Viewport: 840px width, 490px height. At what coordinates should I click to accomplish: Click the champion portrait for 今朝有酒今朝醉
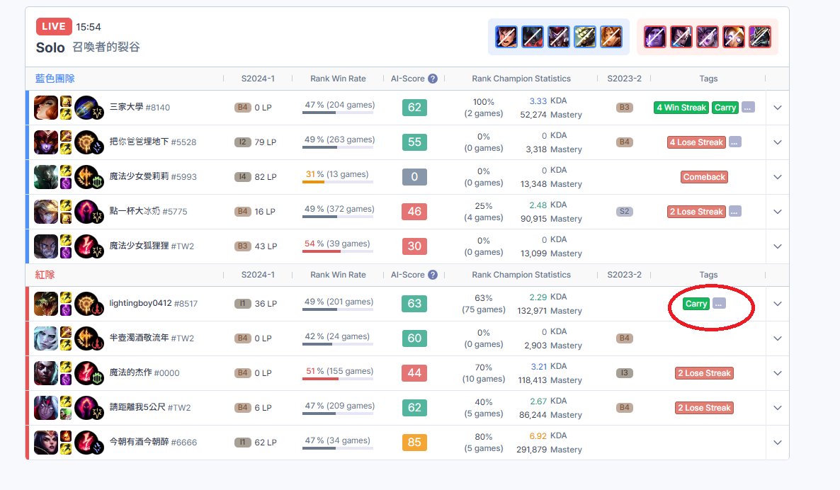pos(46,443)
